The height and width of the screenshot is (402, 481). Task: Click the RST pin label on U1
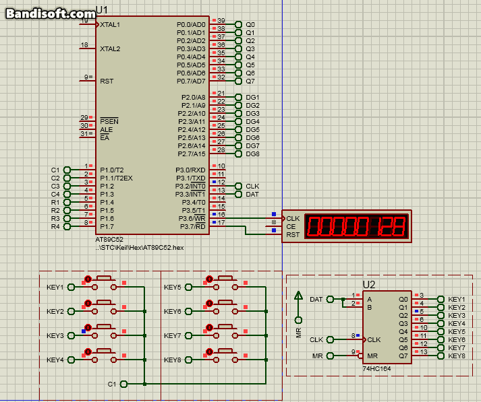click(x=107, y=81)
